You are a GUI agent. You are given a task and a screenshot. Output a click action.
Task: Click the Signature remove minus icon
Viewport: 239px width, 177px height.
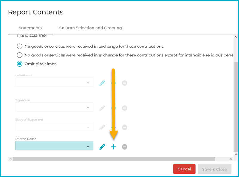(x=124, y=108)
